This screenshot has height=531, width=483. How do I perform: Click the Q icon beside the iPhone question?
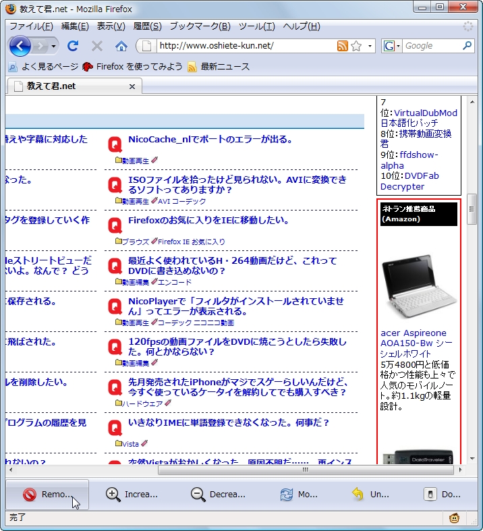click(115, 387)
